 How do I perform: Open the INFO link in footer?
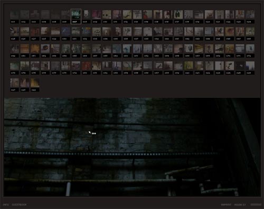point(6,205)
